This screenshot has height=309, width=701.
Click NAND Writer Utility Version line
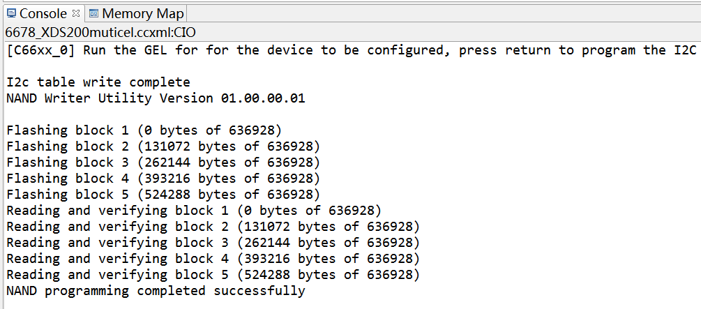[x=156, y=98]
